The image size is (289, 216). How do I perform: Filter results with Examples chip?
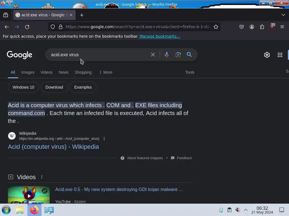pyautogui.click(x=83, y=87)
